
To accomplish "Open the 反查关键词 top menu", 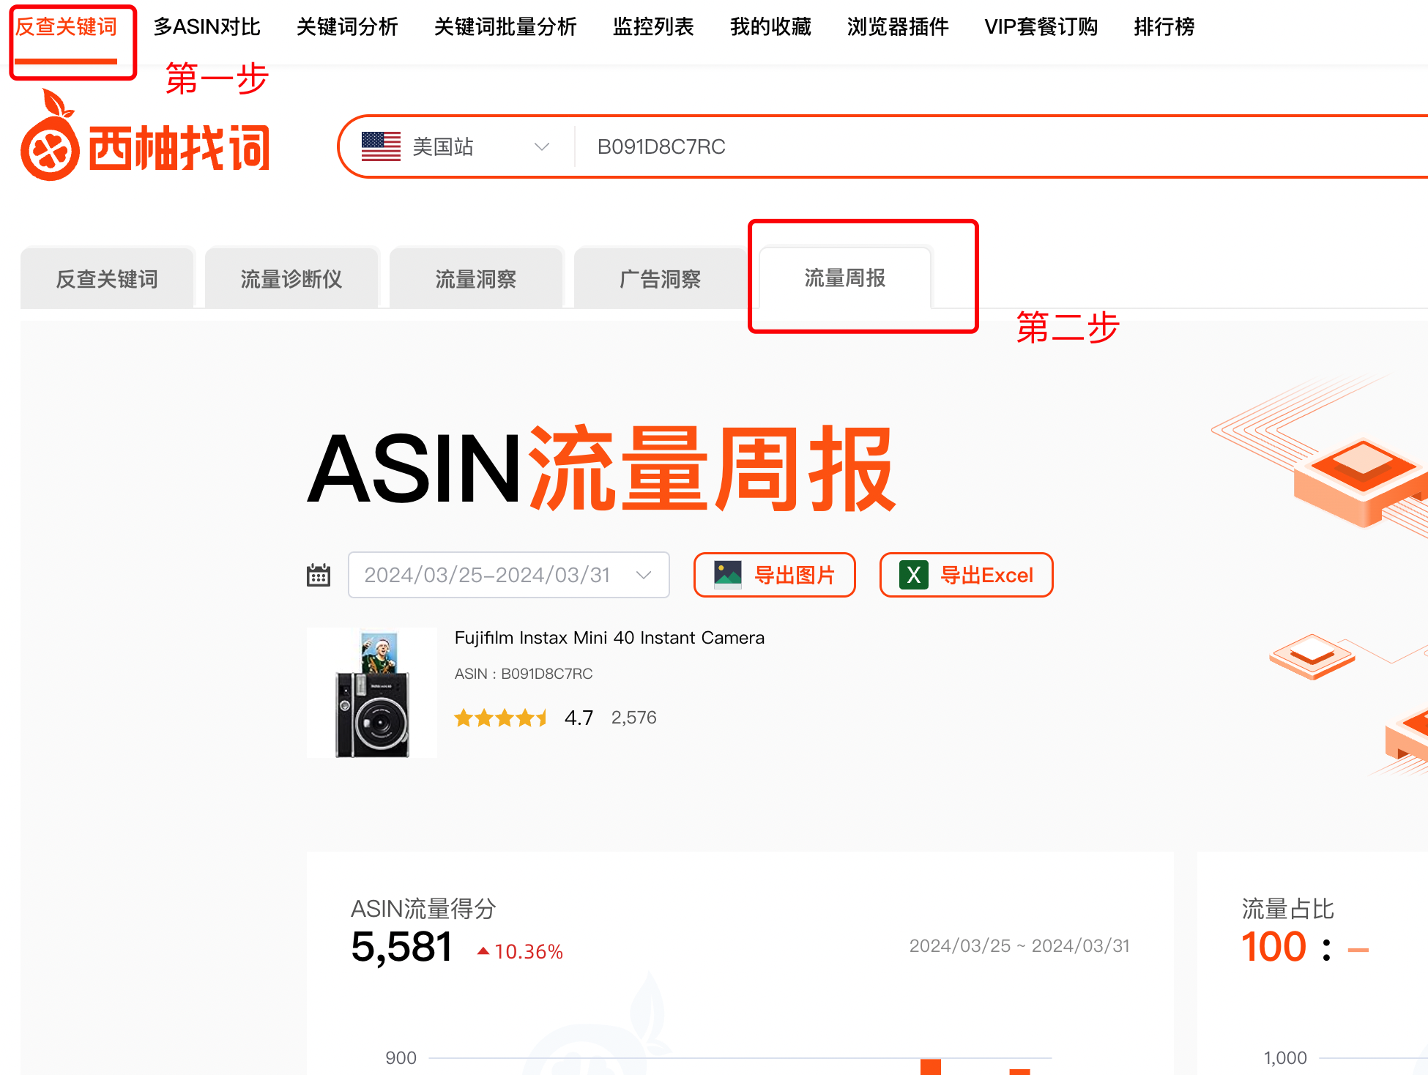I will click(x=66, y=27).
